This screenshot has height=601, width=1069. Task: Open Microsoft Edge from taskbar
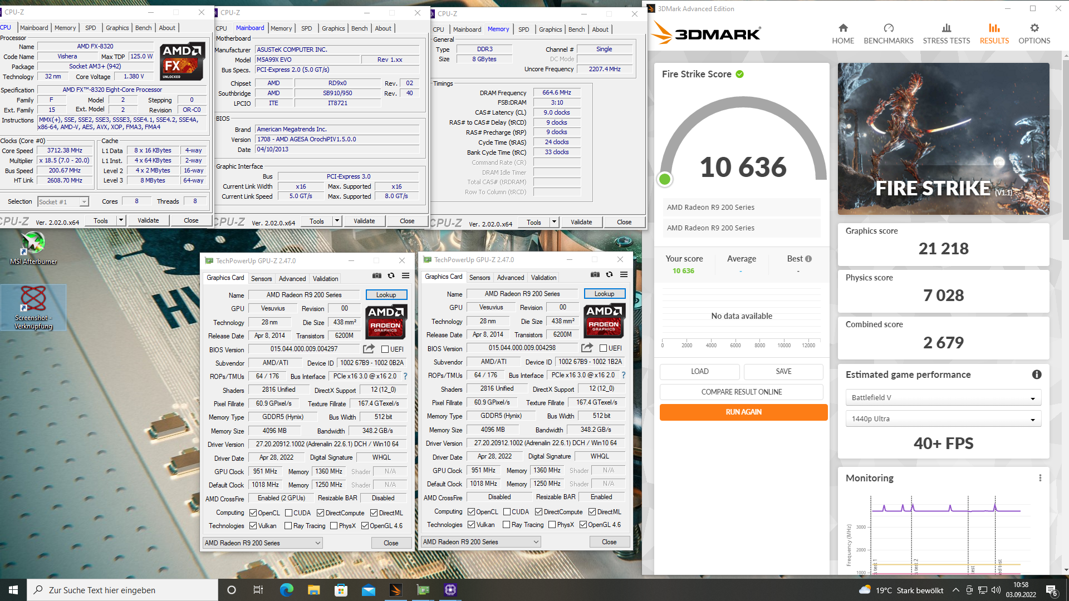[286, 590]
